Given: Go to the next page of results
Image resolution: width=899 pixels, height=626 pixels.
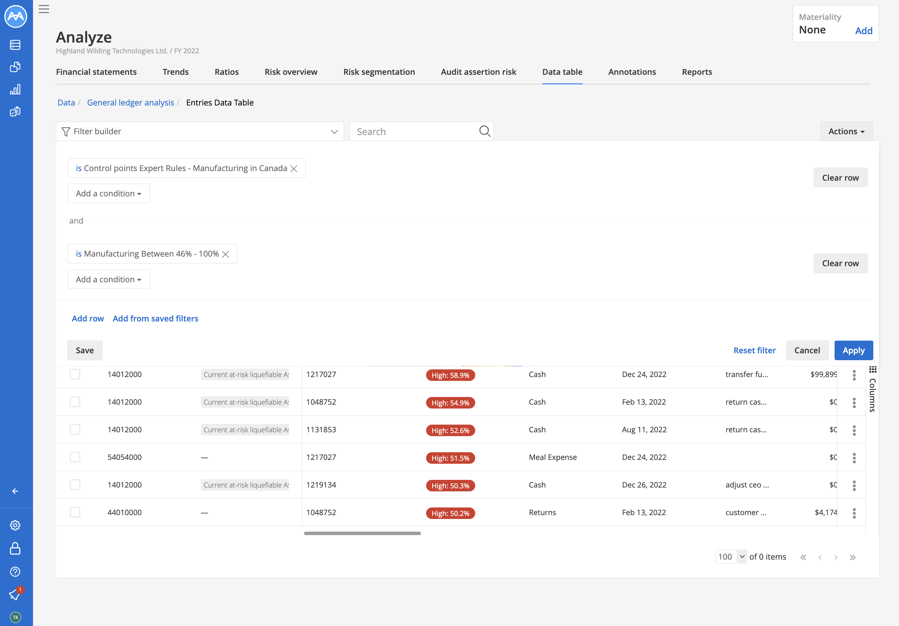Looking at the screenshot, I should pos(836,557).
